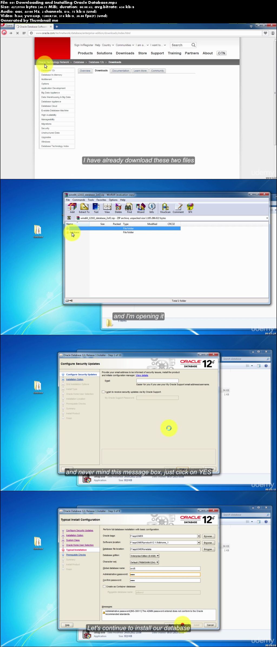Screen dimensions: 277x647
Task: Open the Learn More tab
Action: [x=140, y=71]
